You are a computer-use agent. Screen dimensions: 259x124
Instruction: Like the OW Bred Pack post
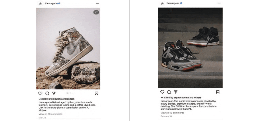(x=162, y=92)
